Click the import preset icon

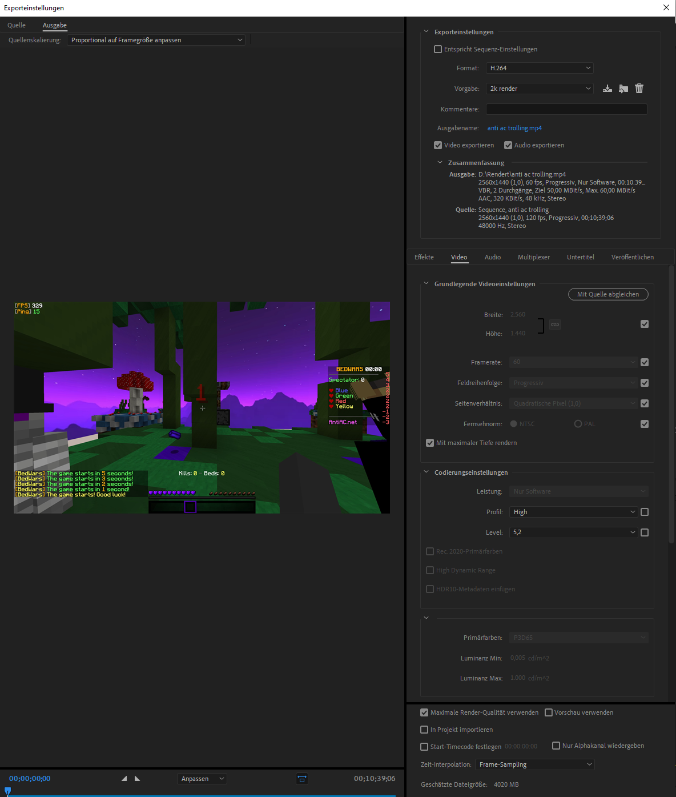623,89
